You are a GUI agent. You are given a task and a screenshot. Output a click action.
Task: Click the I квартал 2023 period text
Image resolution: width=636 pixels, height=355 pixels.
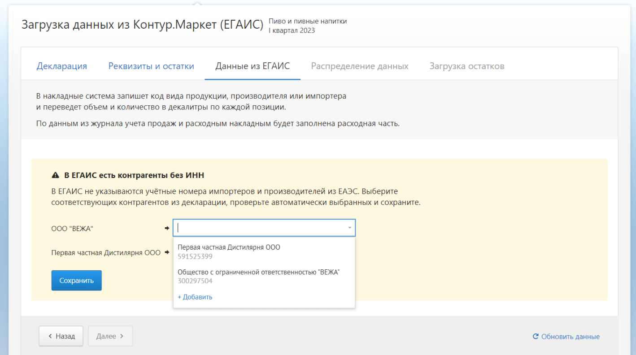[x=292, y=30]
